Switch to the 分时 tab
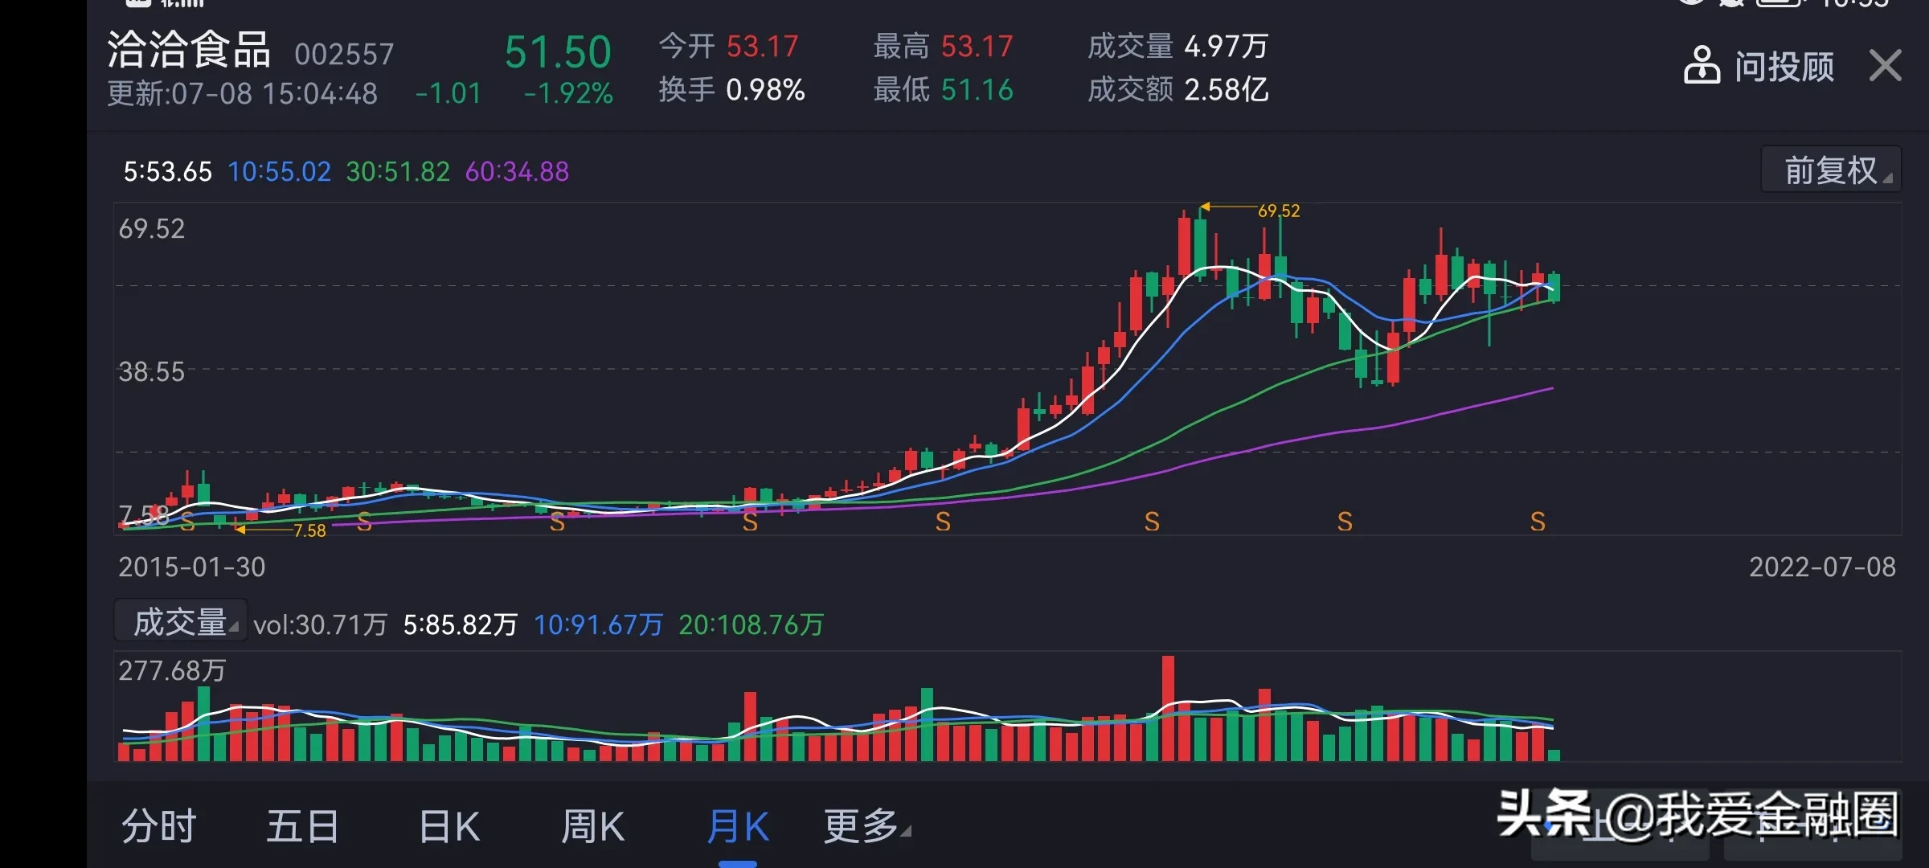1929x868 pixels. (158, 826)
